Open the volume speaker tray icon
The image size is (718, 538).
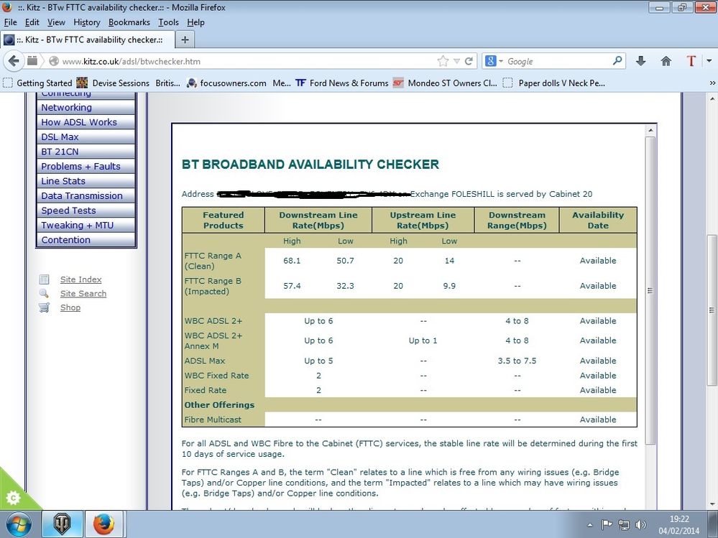tap(640, 525)
